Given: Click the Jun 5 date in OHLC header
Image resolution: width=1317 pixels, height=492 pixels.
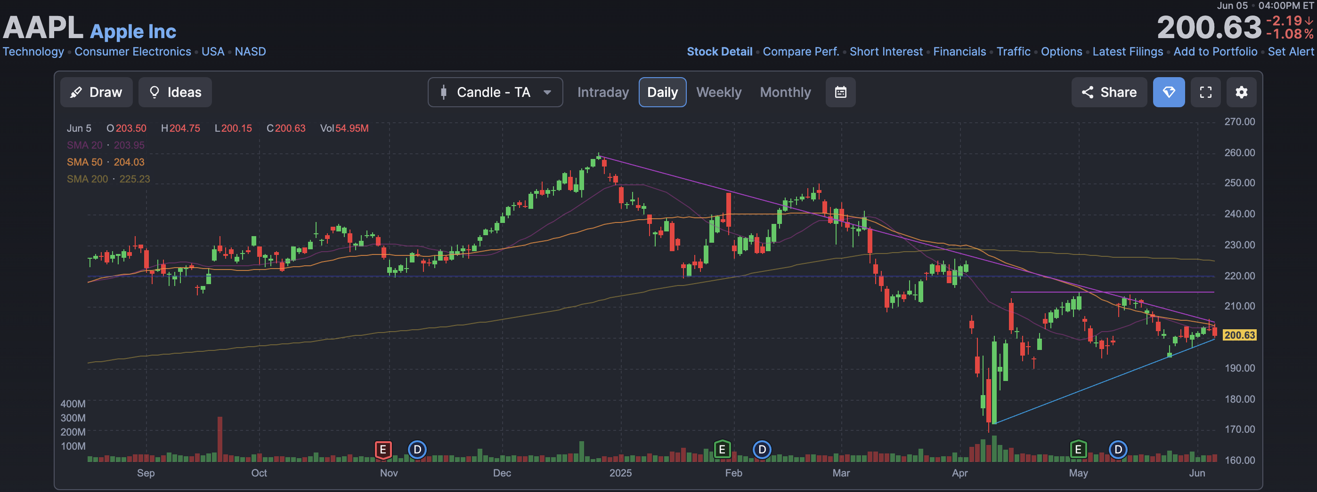Looking at the screenshot, I should pos(79,128).
